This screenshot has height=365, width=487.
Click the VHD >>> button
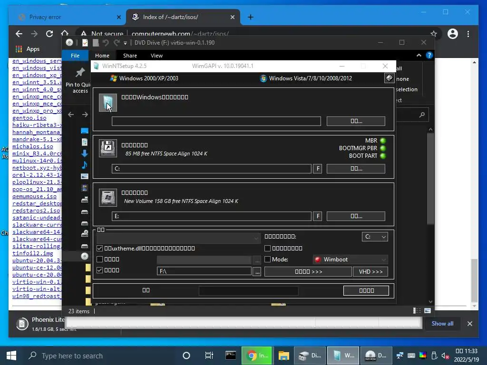click(x=370, y=271)
